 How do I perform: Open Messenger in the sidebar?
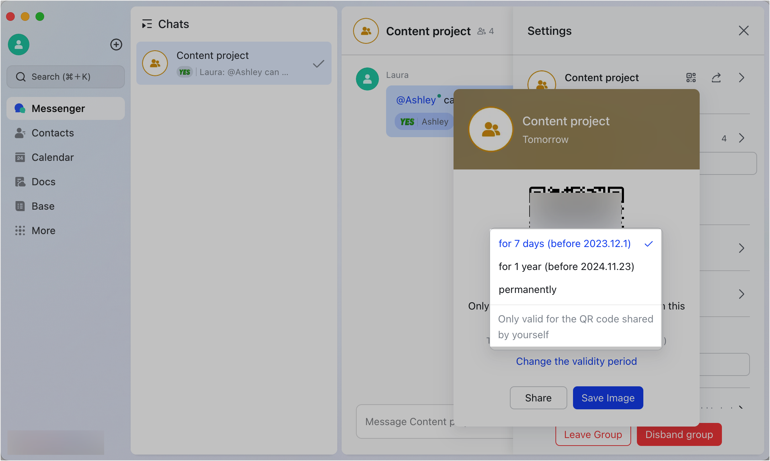point(66,108)
